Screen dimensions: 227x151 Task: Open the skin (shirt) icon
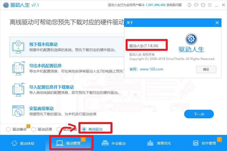203,5
